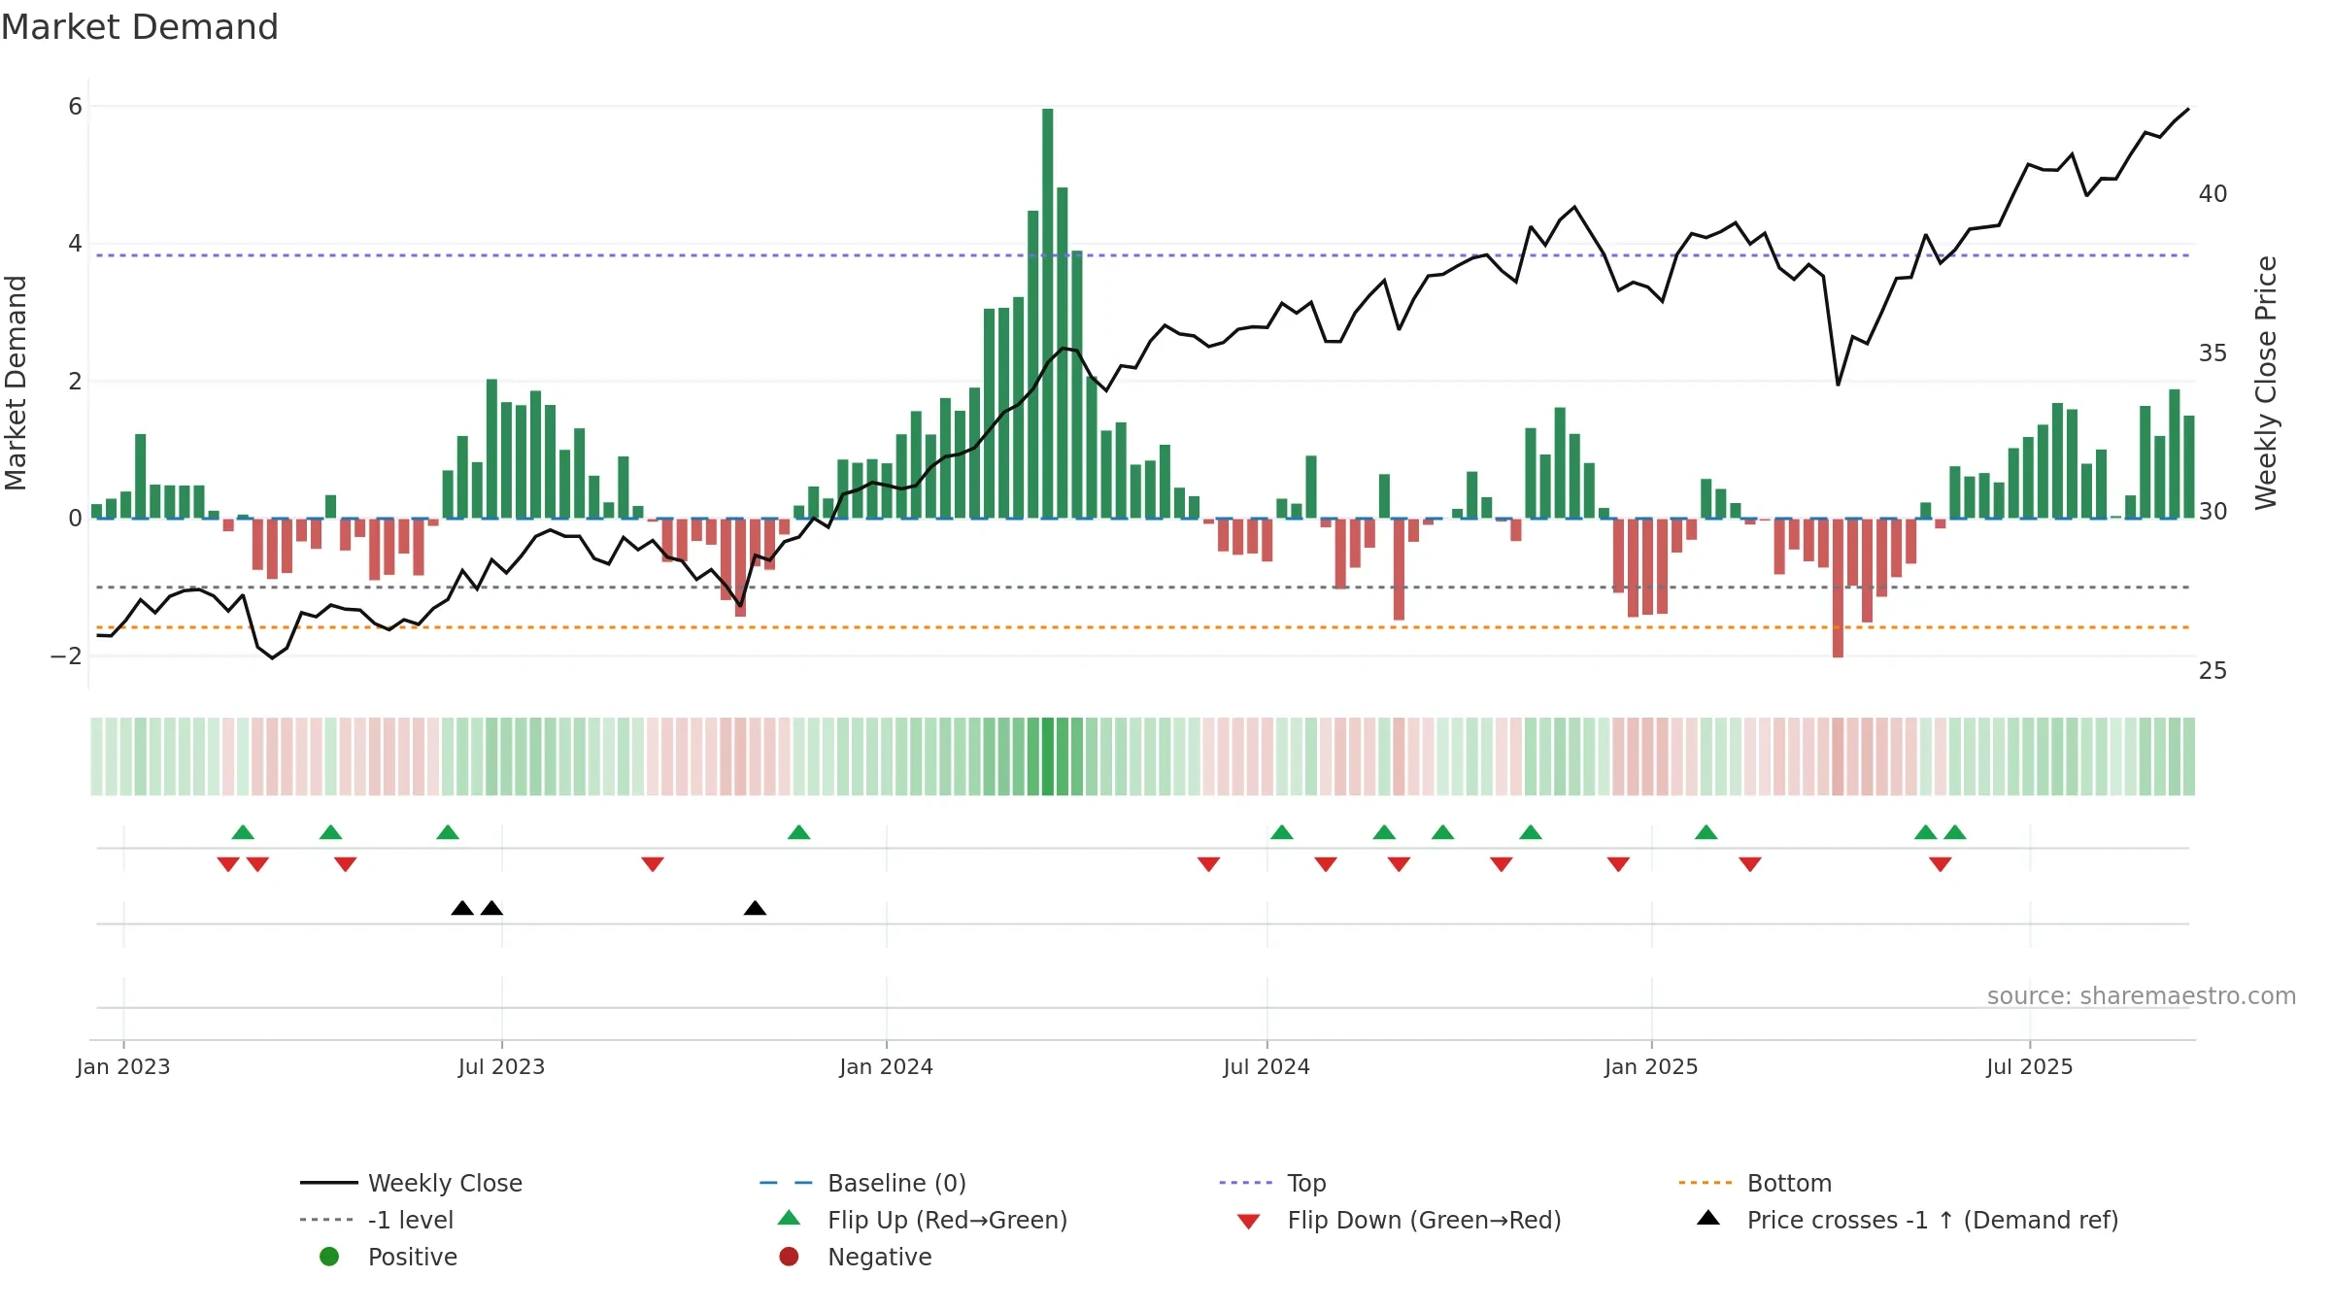
Task: Click the only Flip Down marker between Jul 2023 and Jan 2024
Action: click(653, 864)
